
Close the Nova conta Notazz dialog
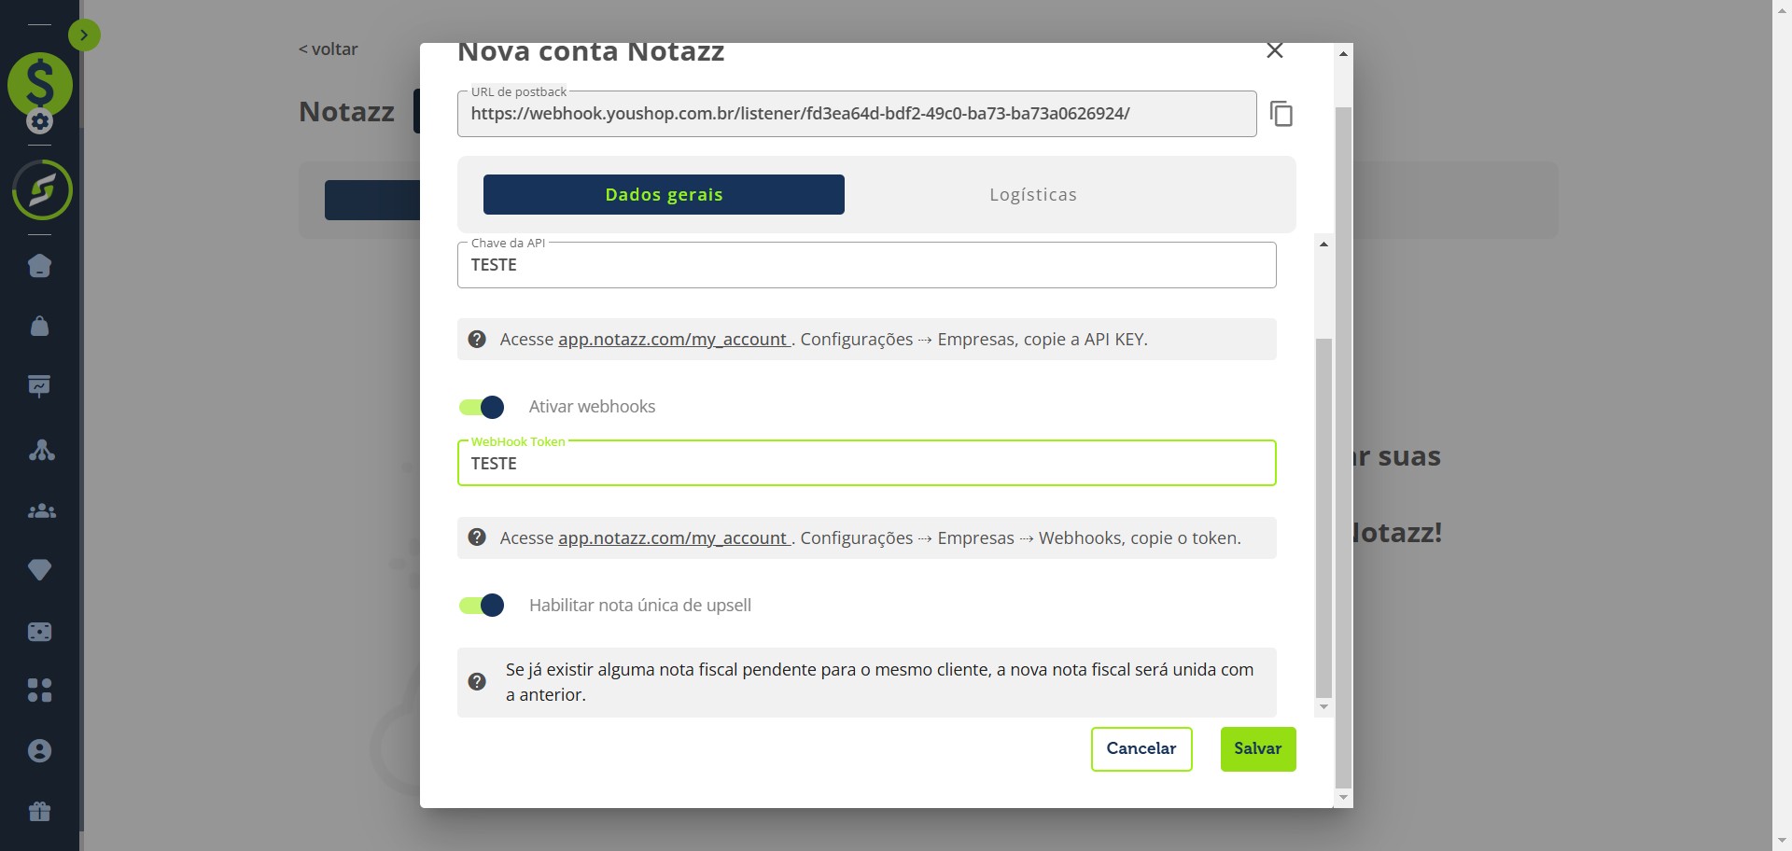[x=1275, y=50]
